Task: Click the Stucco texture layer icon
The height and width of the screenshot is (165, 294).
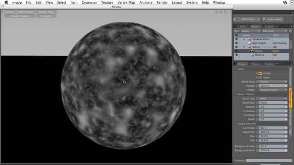Action: coord(252,51)
